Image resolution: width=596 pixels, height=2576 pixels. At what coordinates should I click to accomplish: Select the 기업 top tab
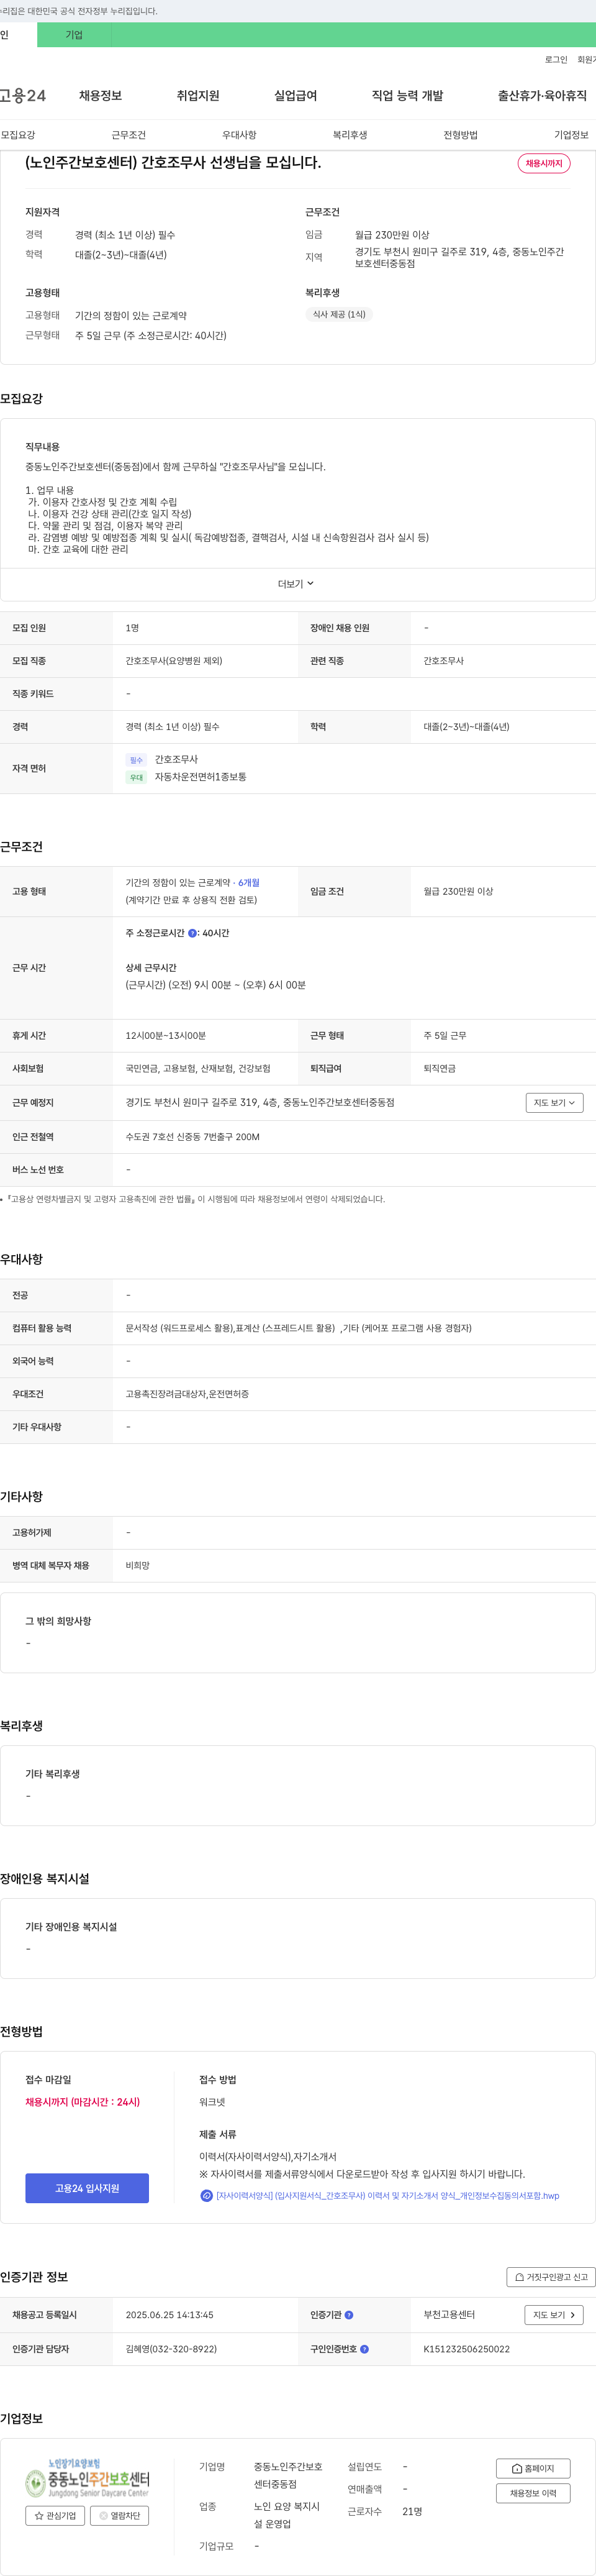(74, 35)
